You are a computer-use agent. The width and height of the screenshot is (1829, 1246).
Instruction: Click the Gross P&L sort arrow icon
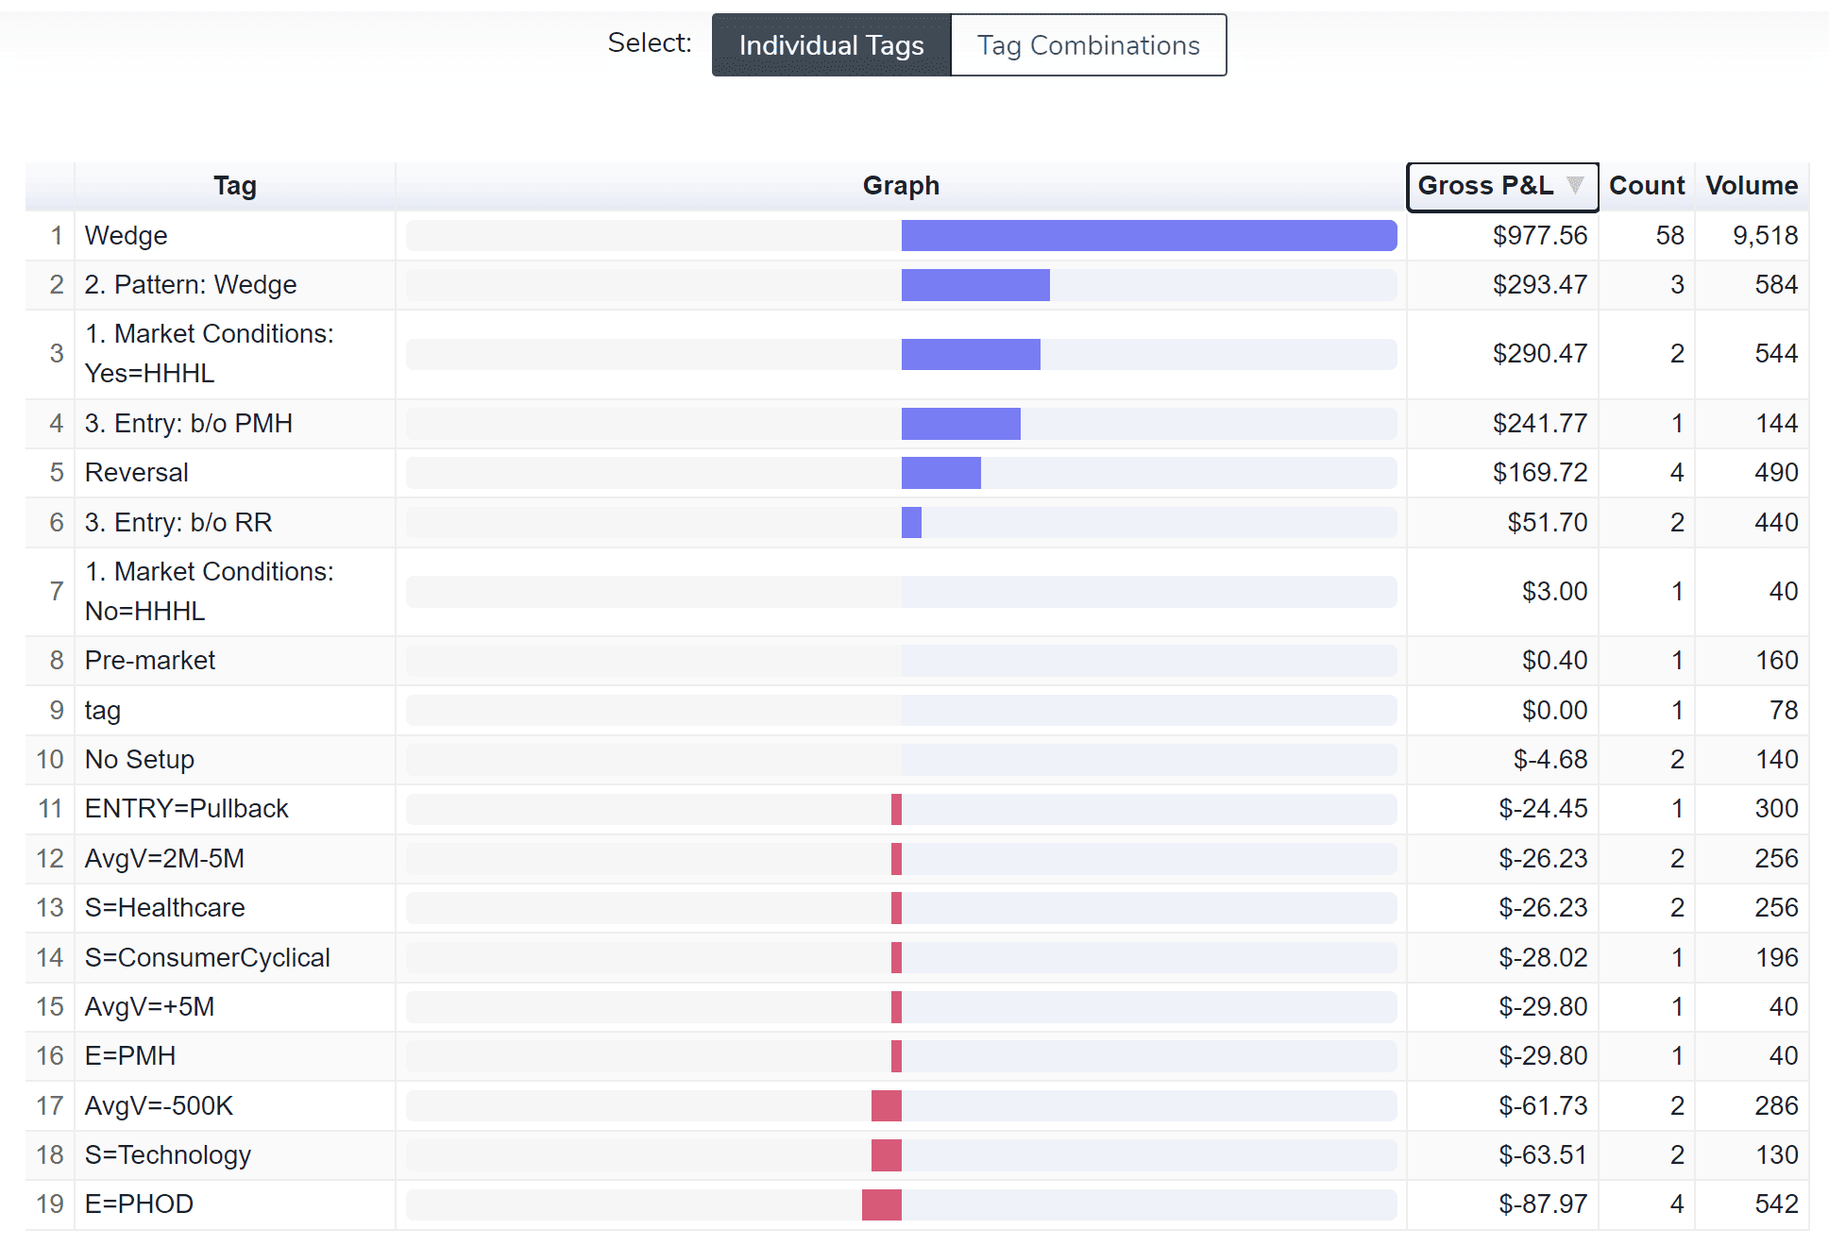(x=1574, y=185)
